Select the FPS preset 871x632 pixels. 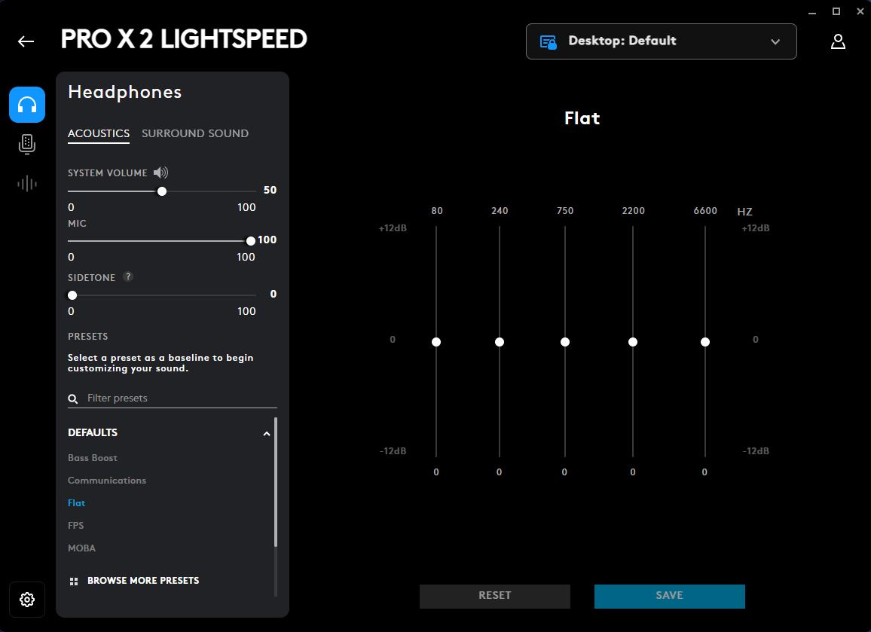click(75, 525)
